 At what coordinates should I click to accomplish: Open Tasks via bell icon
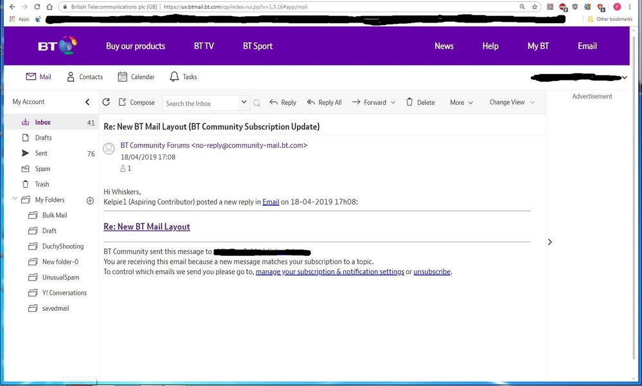pos(174,77)
